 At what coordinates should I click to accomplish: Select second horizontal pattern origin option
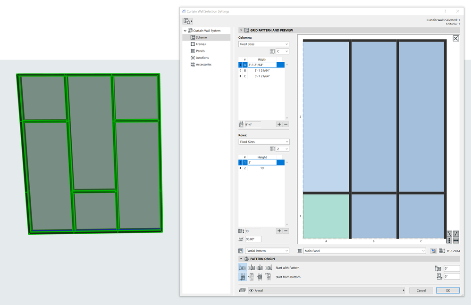pos(252,267)
